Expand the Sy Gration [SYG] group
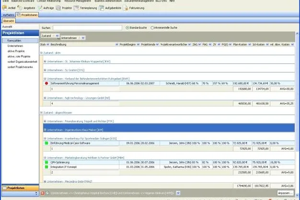This screenshot has height=200, width=300. tap(45, 70)
